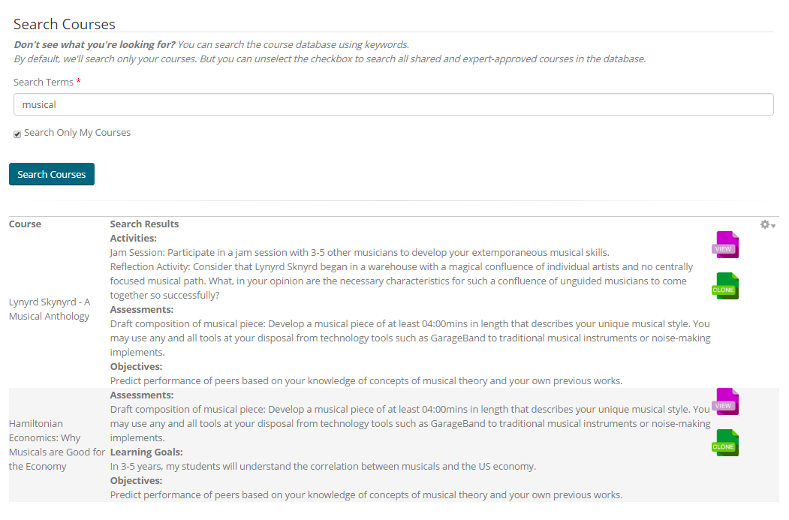Click the Activities heading in first result
The image size is (789, 520).
click(133, 238)
